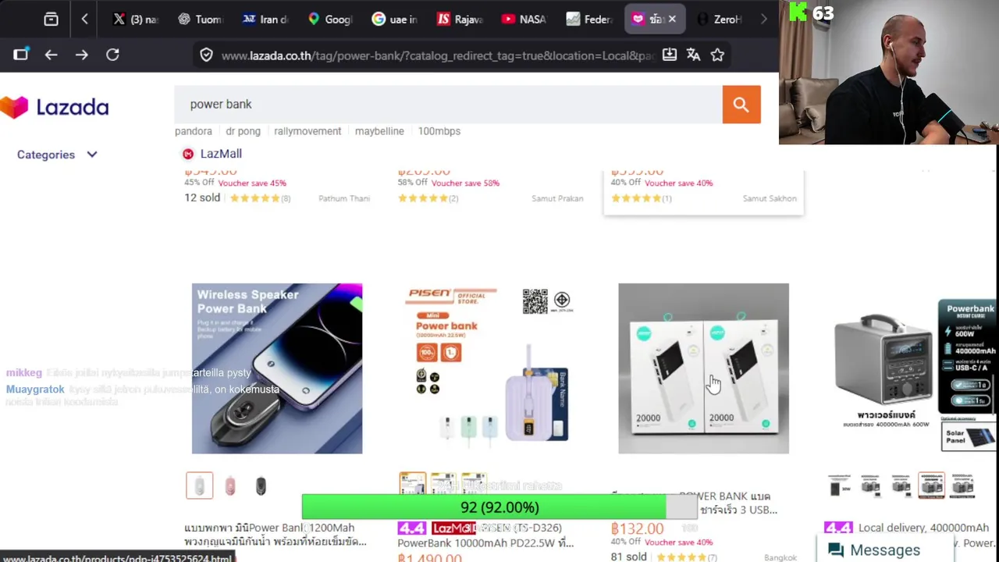Bookmark the page with the star icon
The height and width of the screenshot is (562, 999).
click(x=717, y=55)
